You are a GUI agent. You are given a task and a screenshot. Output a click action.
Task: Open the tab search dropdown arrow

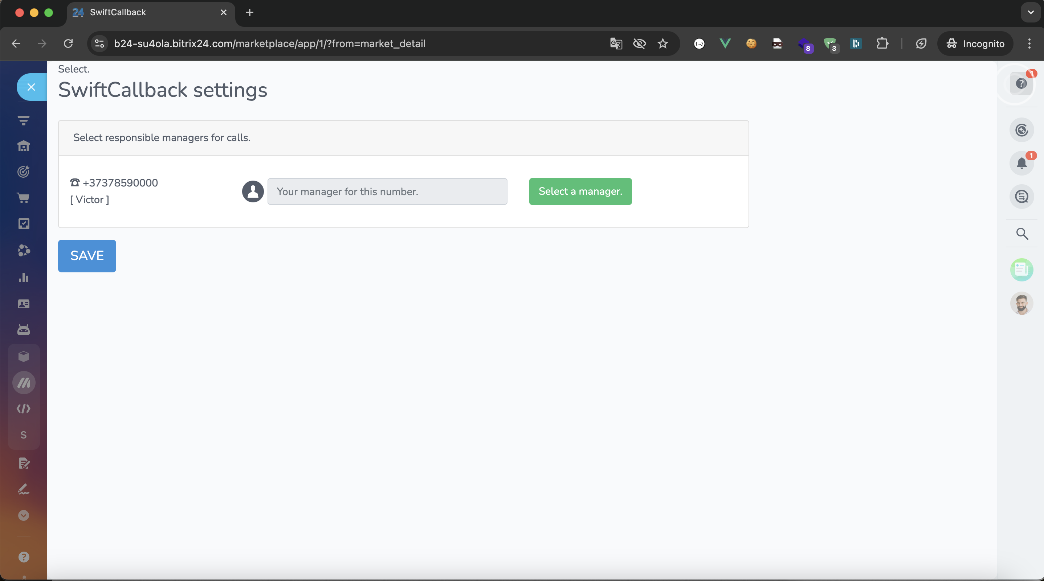1031,13
